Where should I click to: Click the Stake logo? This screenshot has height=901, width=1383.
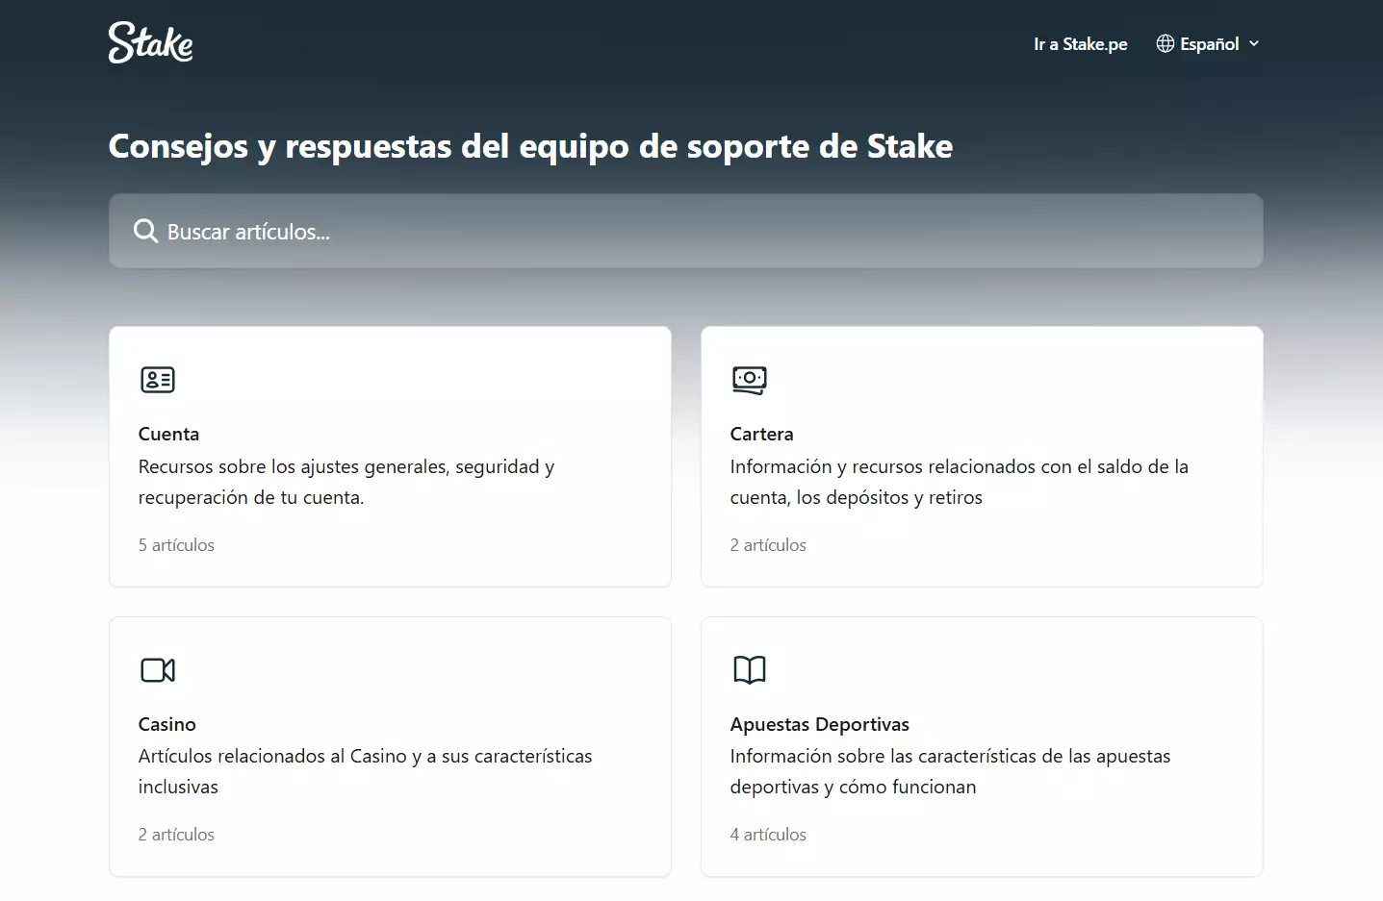point(151,43)
